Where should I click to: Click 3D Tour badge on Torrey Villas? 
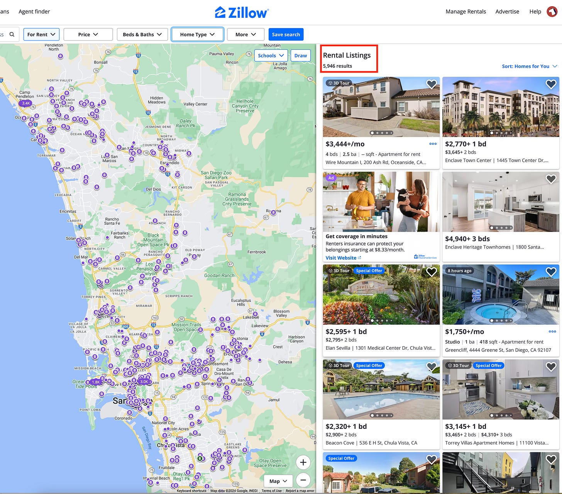coord(458,365)
